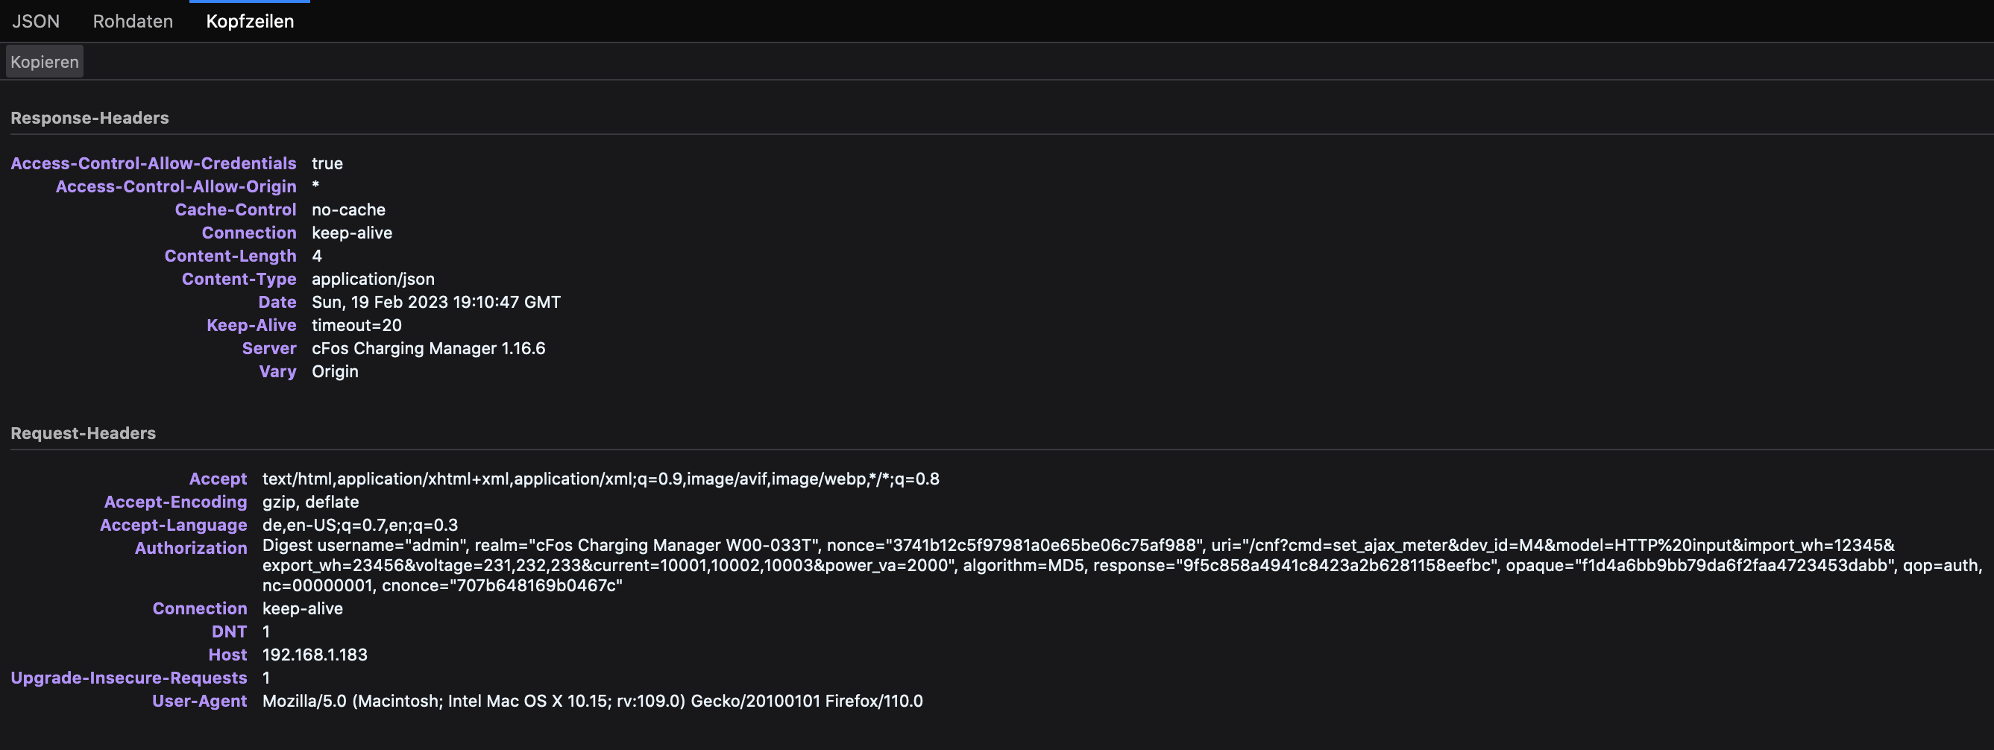
Task: Click the Access-Control-Allow-Credentials header name
Action: tap(154, 163)
